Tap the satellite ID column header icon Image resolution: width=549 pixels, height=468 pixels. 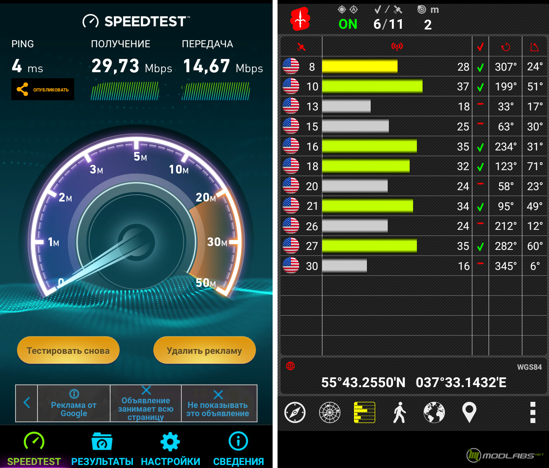(x=301, y=47)
